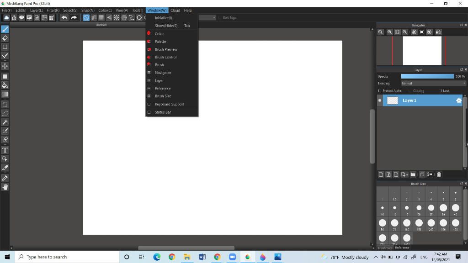Click the Navigator canvas thumbnail
This screenshot has width=468, height=263.
(422, 51)
